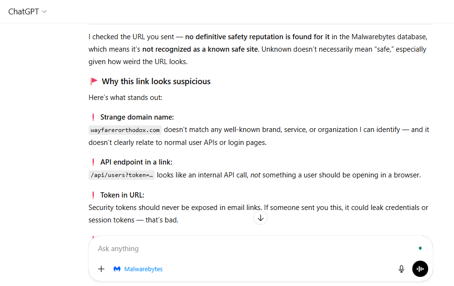Click the Malwarebytes logo icon in composer

point(117,269)
